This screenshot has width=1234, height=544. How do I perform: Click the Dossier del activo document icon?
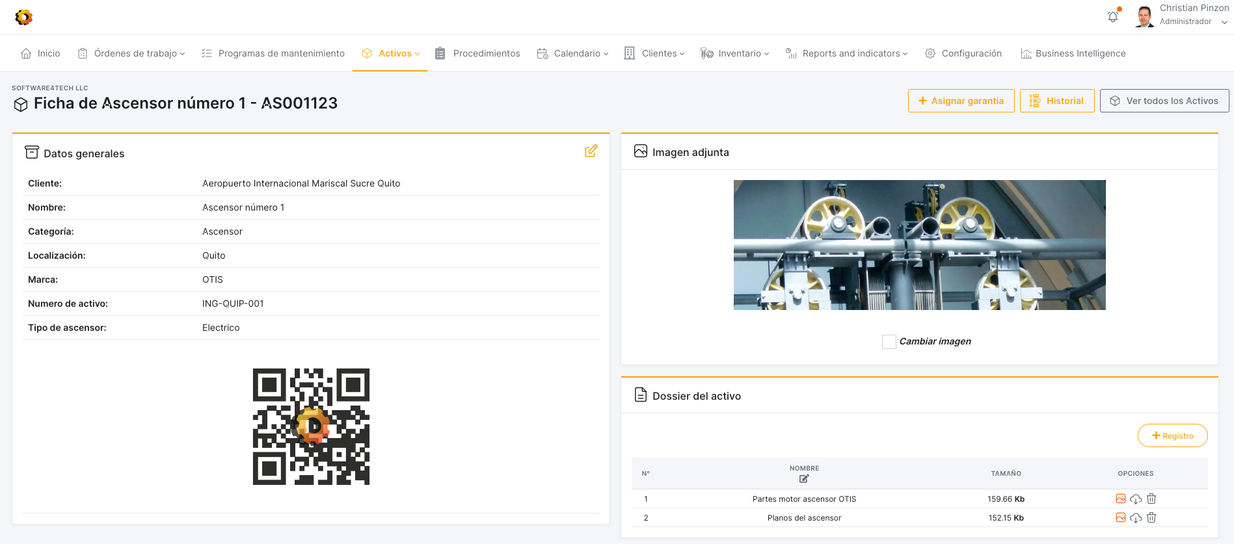[641, 395]
